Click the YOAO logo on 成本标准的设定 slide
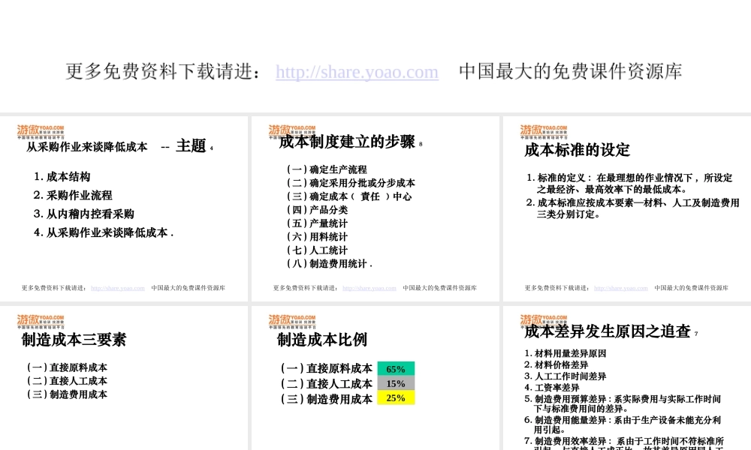Viewport: 751px width, 450px height. pos(544,131)
